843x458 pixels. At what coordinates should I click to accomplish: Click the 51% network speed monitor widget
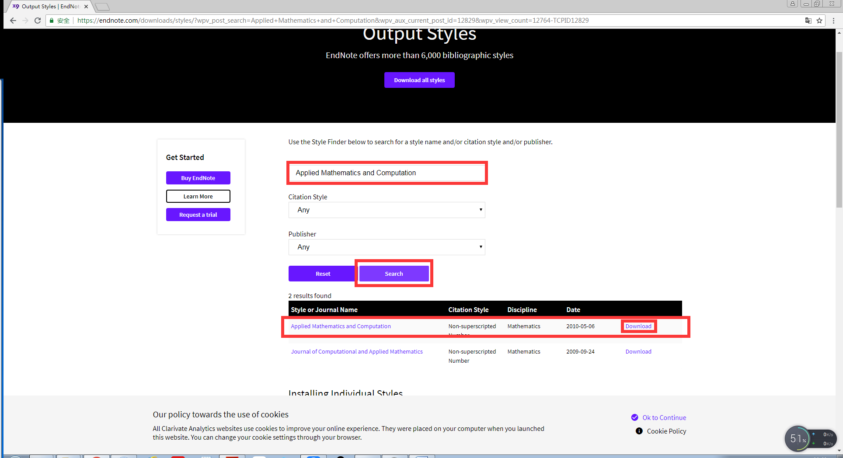coord(810,438)
